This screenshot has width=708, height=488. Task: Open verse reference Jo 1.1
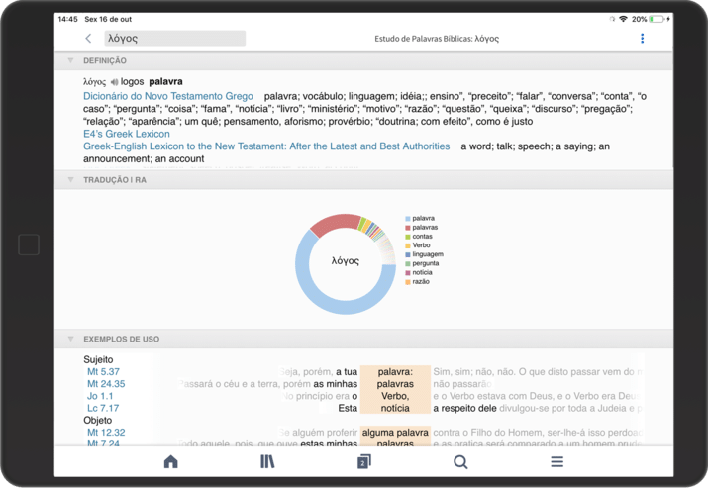tap(99, 396)
